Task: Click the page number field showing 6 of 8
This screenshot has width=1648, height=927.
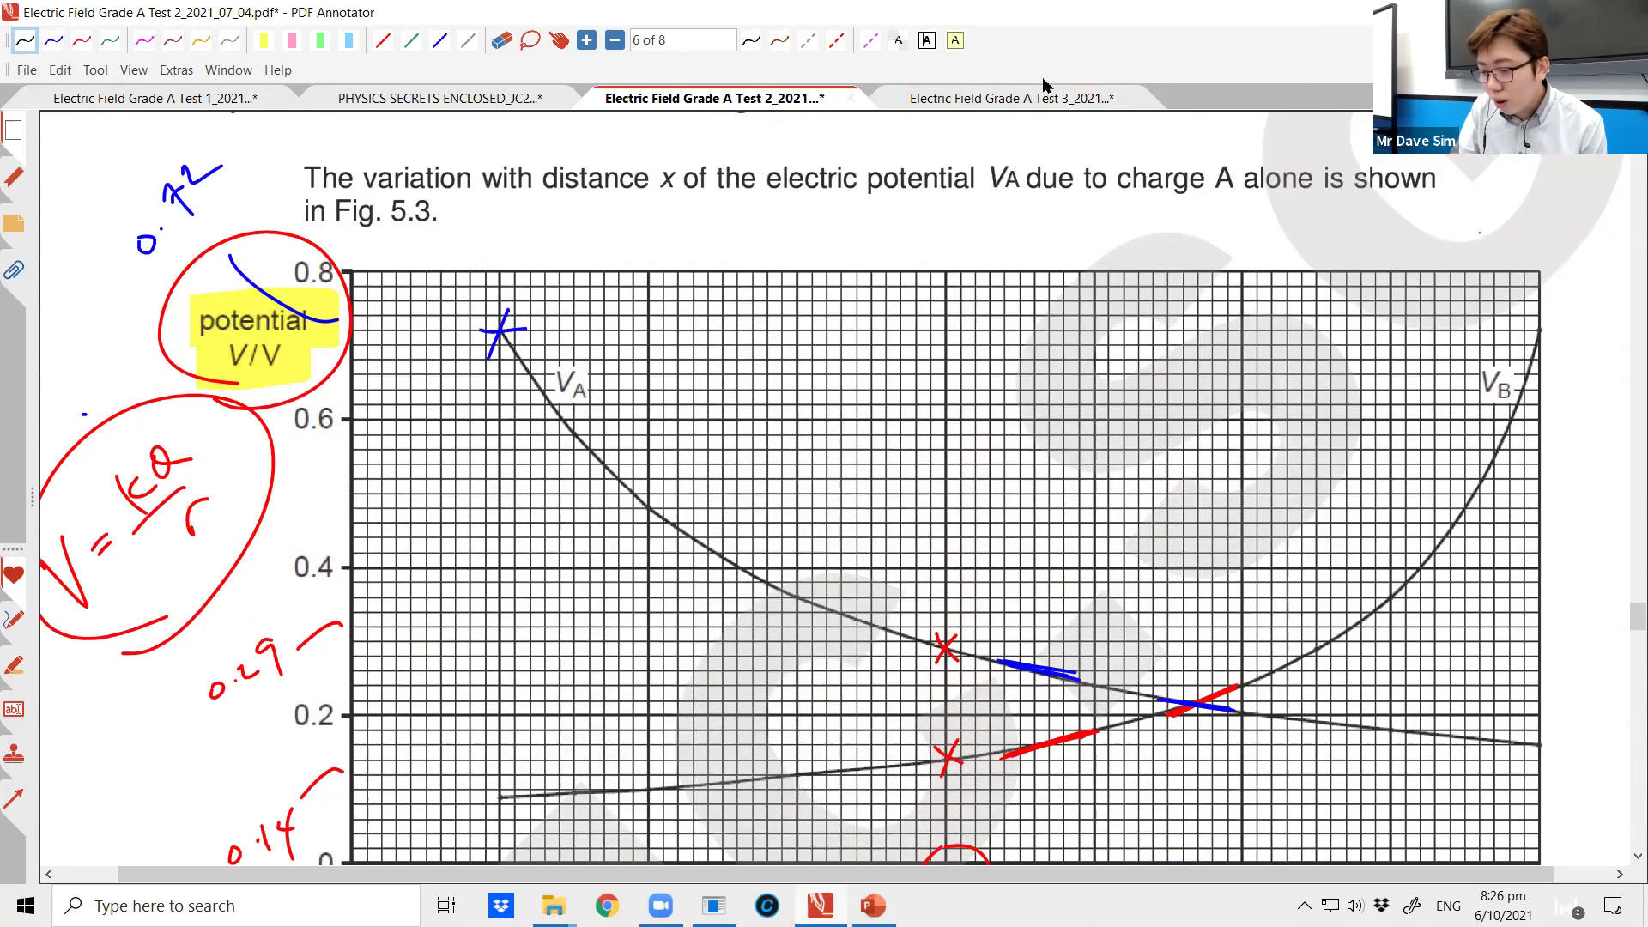Action: (x=682, y=39)
